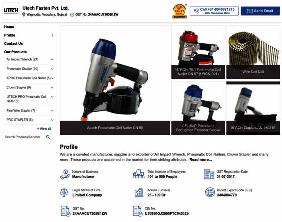This screenshot has width=282, height=222.
Task: Click the location pin icon near Waghodia
Action: coord(24,14)
